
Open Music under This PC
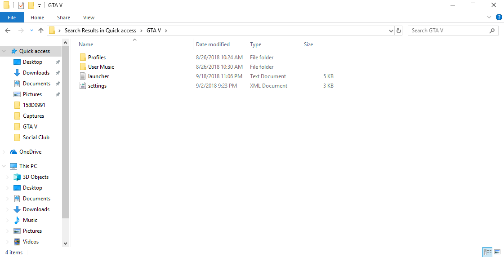tap(30, 220)
